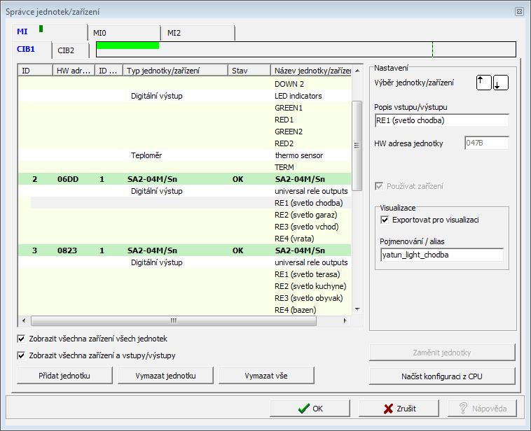Select unit row with address 0823
This screenshot has width=531, height=431.
(x=184, y=250)
